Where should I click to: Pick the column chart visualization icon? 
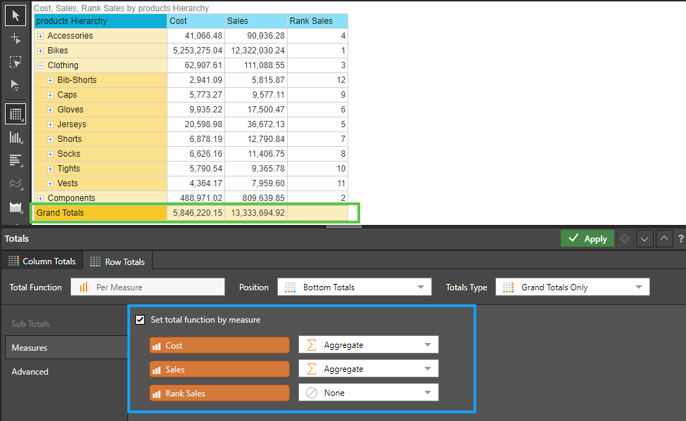[x=15, y=137]
